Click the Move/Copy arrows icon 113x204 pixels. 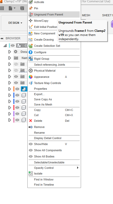pyautogui.click(x=30, y=21)
